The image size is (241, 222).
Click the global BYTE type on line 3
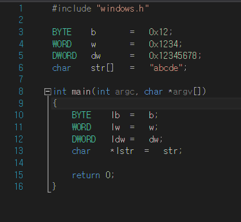(x=62, y=32)
